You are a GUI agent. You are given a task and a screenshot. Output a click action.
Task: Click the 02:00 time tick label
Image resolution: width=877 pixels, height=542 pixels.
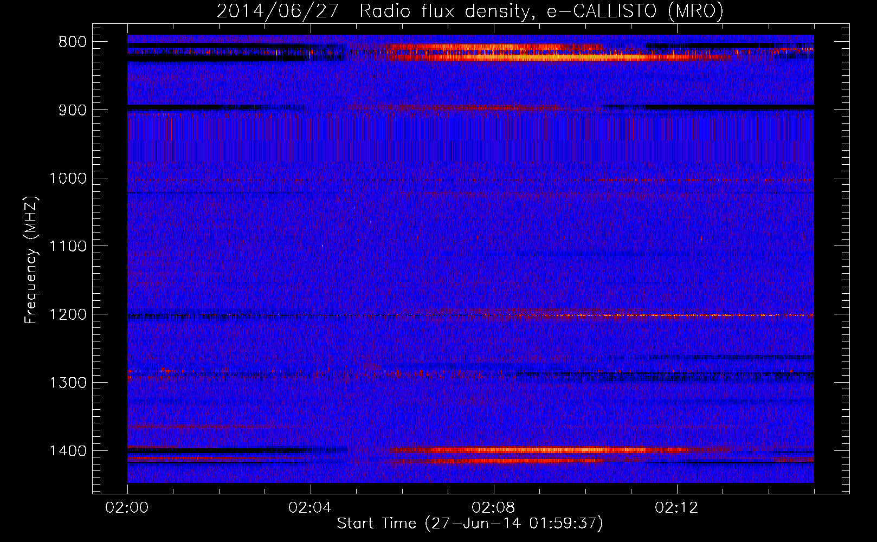tap(127, 508)
